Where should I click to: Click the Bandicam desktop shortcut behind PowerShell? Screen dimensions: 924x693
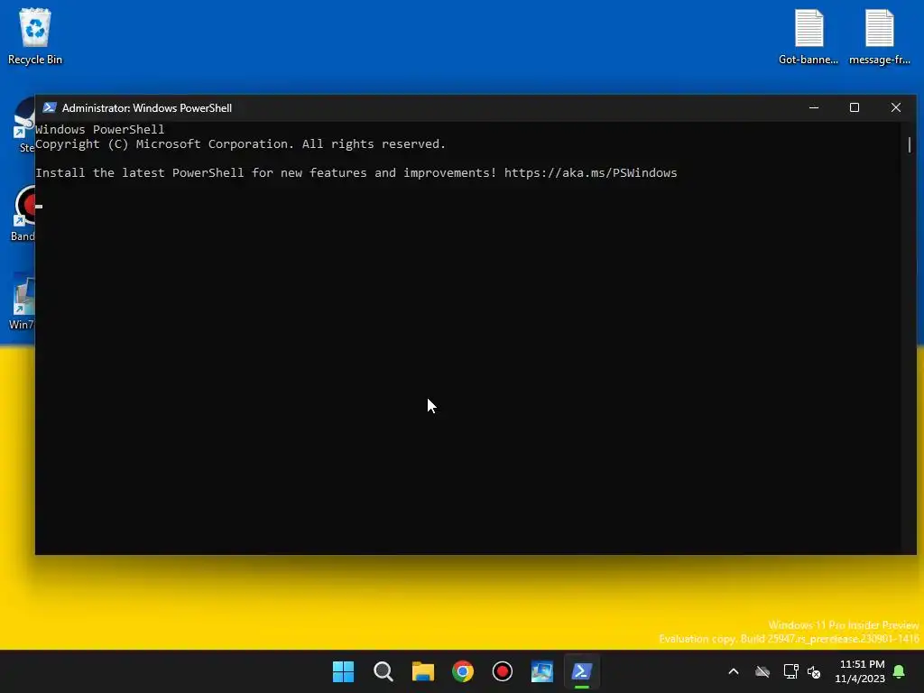point(23,213)
